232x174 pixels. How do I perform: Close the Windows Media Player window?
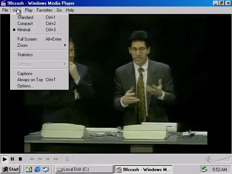pyautogui.click(x=228, y=3)
